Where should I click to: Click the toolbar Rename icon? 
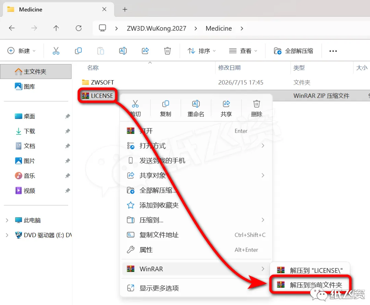click(123, 51)
